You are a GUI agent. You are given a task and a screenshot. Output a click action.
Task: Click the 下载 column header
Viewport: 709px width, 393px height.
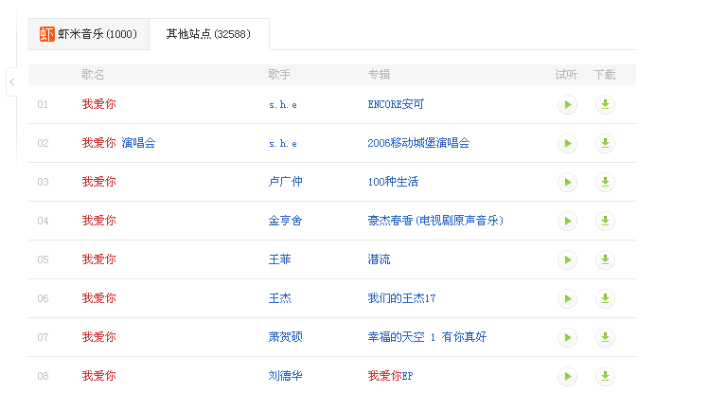pos(605,75)
